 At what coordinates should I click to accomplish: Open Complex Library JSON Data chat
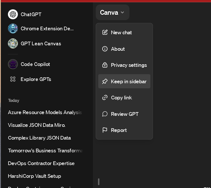coord(39,138)
